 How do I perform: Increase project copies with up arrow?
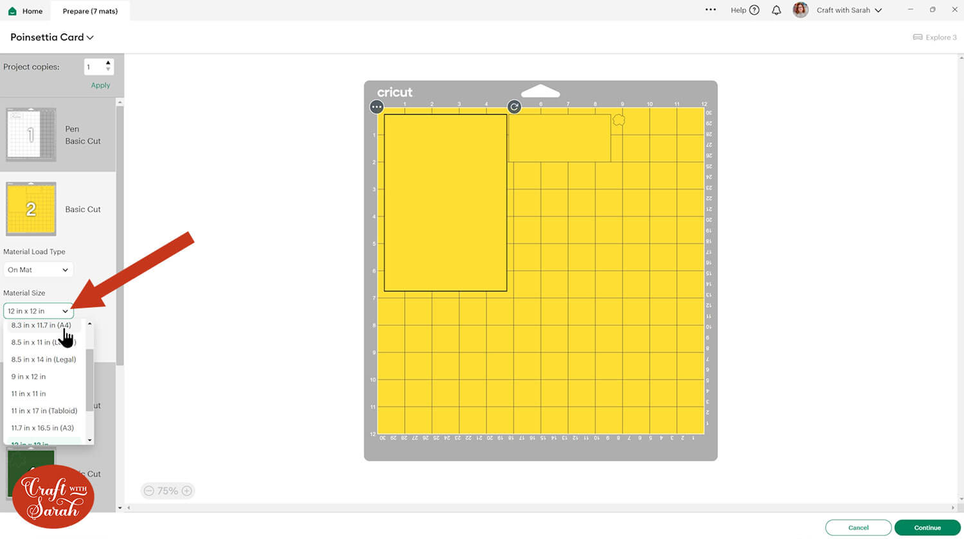tap(108, 63)
